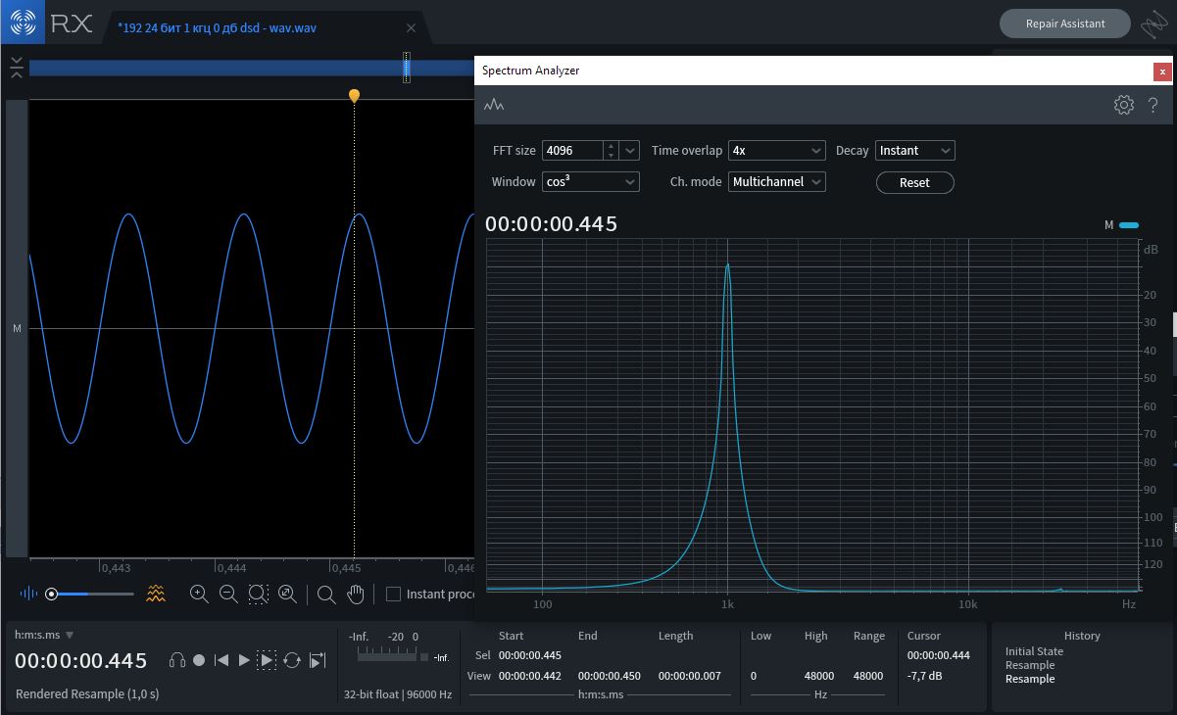Click the headphones monitoring icon
Screen dimensions: 1177x715
pos(177,661)
